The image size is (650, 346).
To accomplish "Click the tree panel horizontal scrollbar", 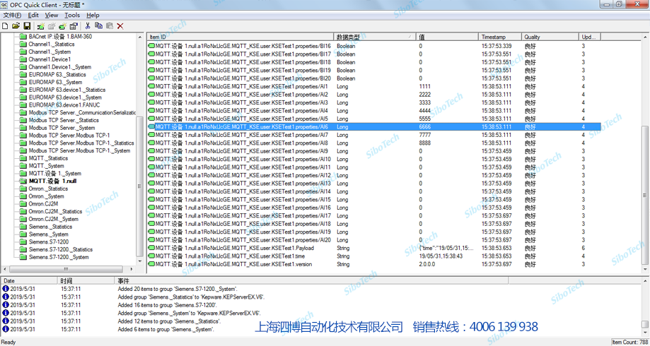I will (66, 269).
